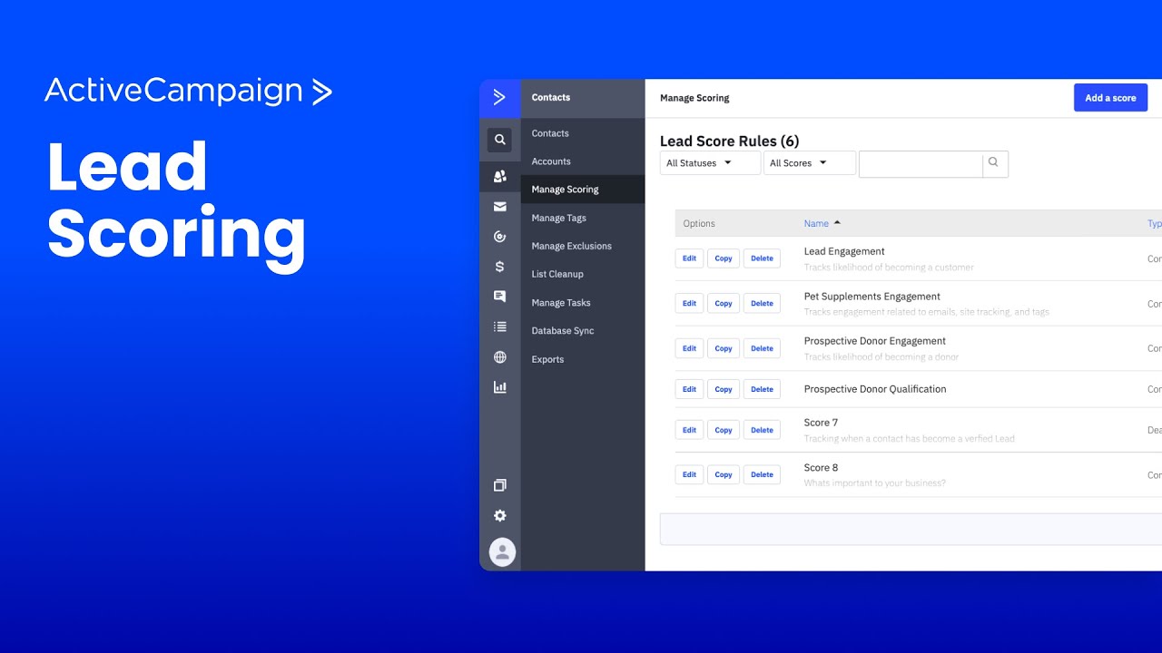Copy the Score 8 rule
Screen dimensions: 1162x653
click(x=724, y=474)
